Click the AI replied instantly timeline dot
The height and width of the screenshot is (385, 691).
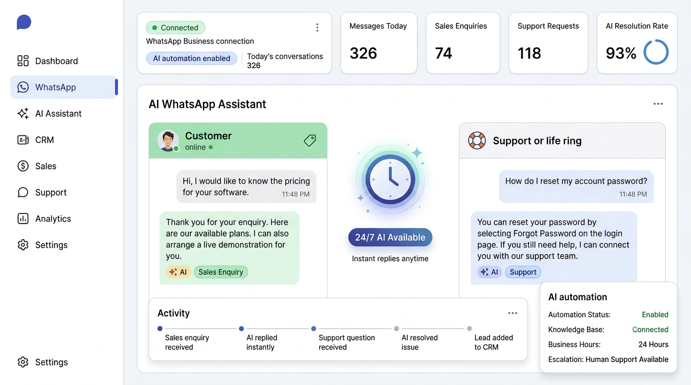tap(242, 329)
